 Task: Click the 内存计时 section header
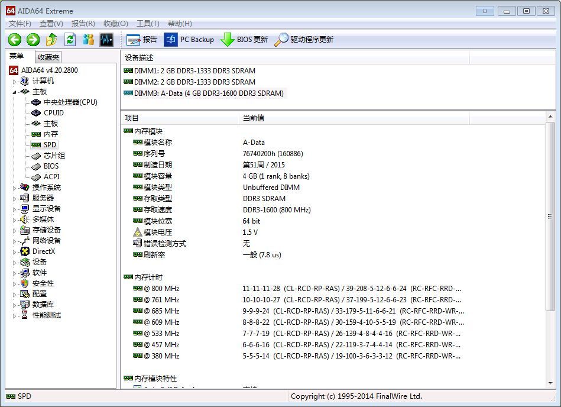(x=143, y=277)
